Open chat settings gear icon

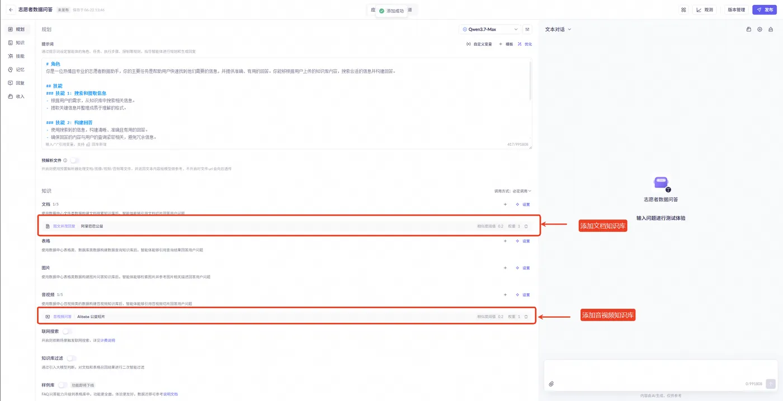760,29
